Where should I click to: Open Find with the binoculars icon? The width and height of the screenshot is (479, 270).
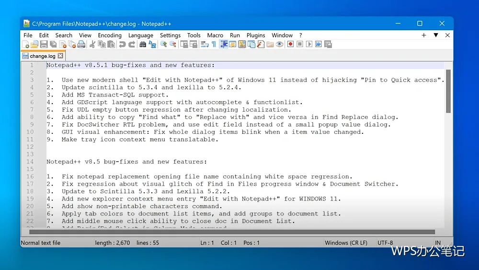pyautogui.click(x=143, y=44)
